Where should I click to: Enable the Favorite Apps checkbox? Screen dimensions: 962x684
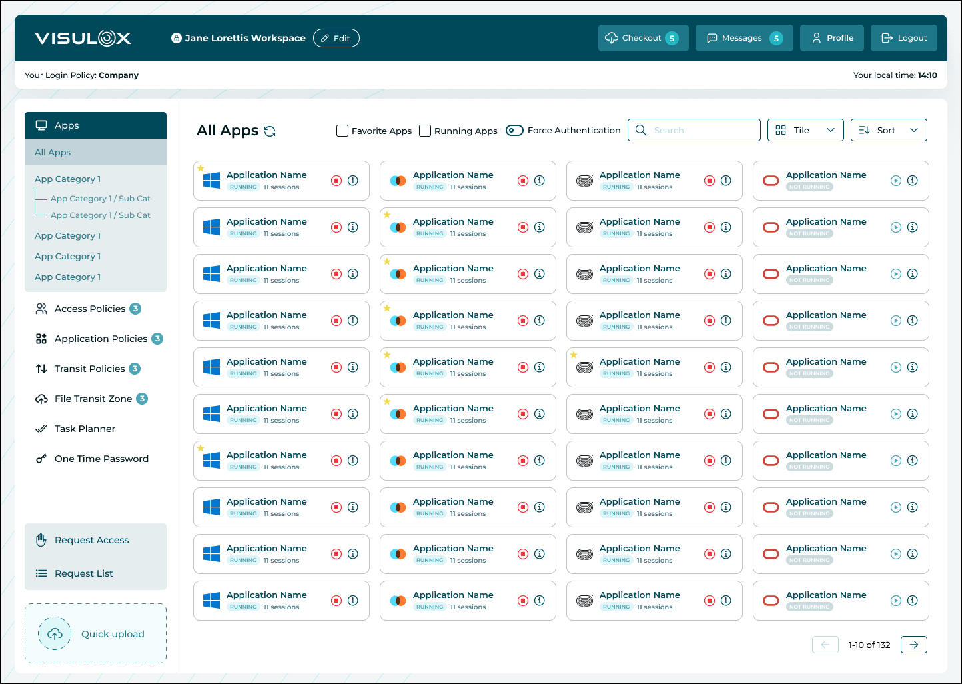[x=342, y=131]
